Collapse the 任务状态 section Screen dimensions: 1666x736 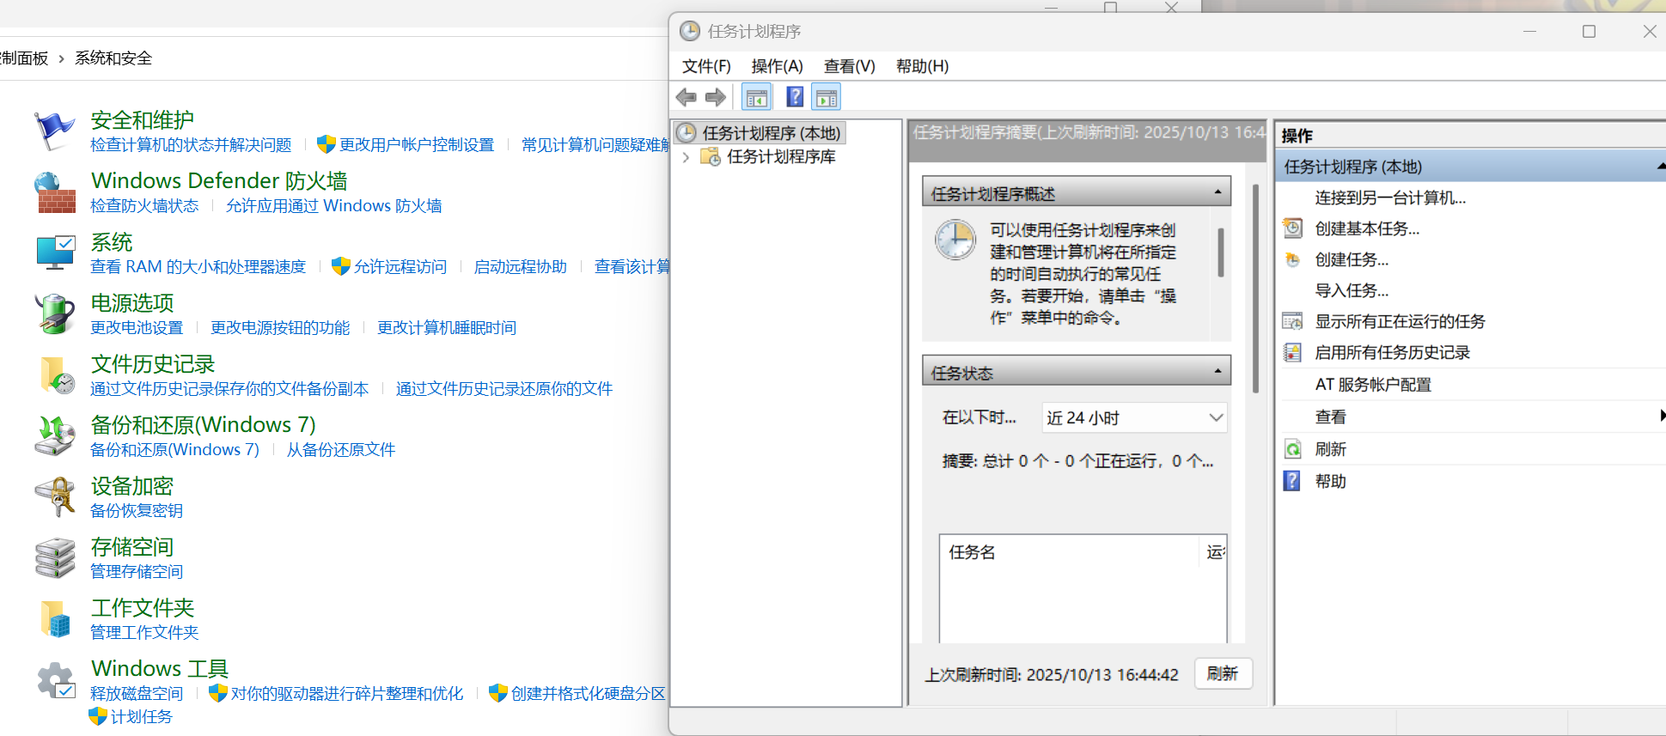point(1217,372)
